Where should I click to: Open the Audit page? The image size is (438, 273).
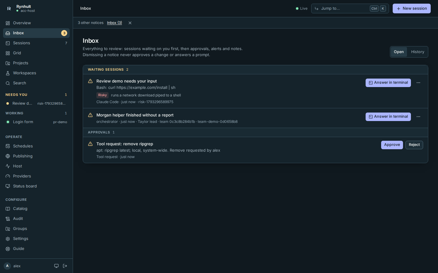click(x=36, y=219)
